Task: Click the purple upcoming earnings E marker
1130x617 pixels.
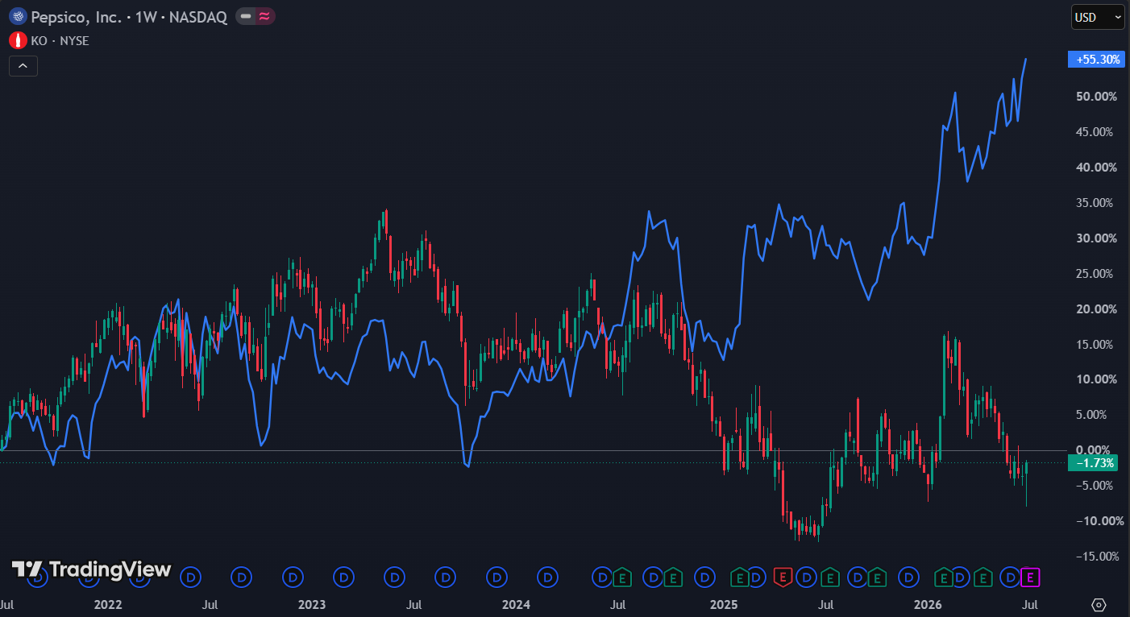Action: (x=1031, y=577)
